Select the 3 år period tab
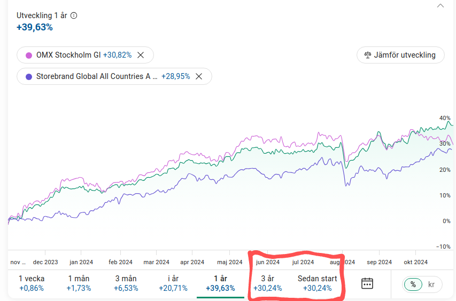The width and height of the screenshot is (456, 301). pyautogui.click(x=267, y=283)
